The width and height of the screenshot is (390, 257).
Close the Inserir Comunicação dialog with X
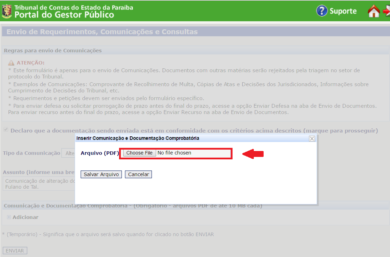tap(312, 138)
